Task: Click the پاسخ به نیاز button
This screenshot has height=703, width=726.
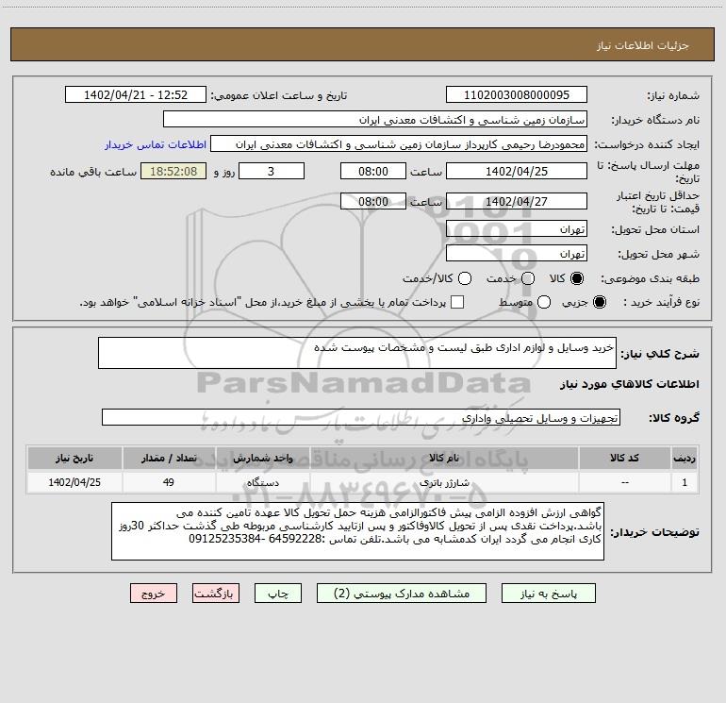Action: point(548,594)
